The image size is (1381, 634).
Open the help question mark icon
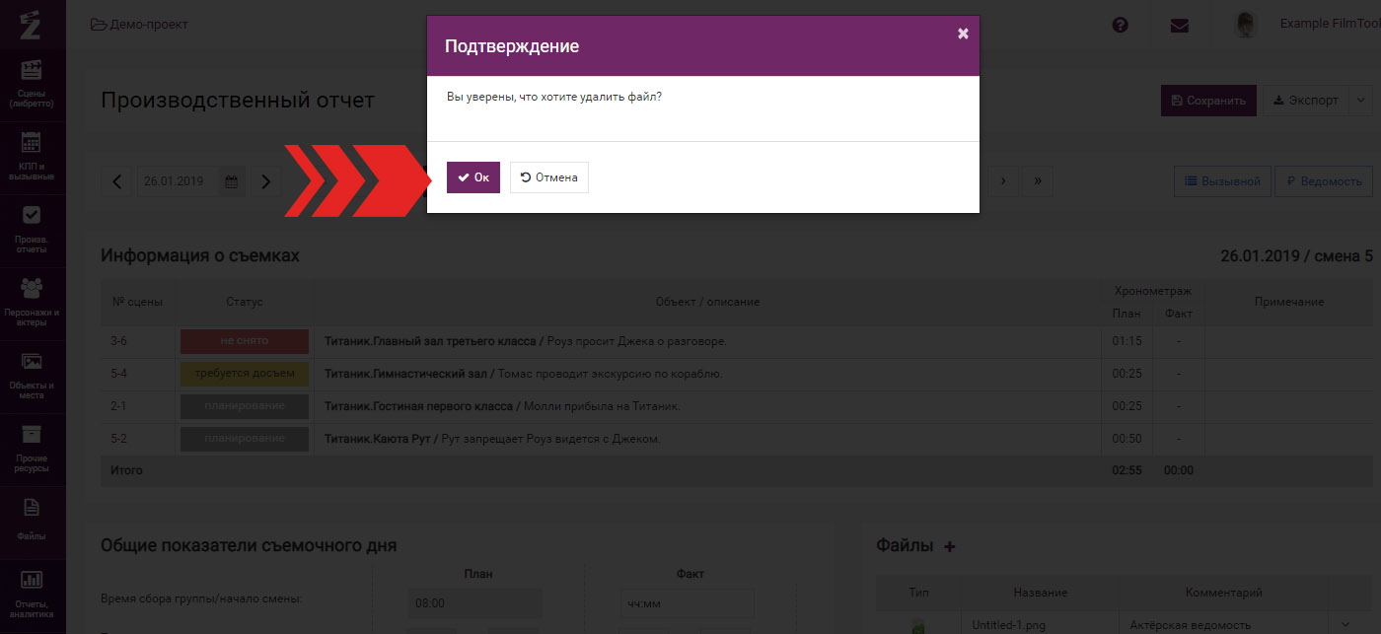pyautogui.click(x=1120, y=26)
